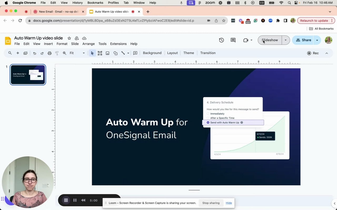The width and height of the screenshot is (337, 210).
Task: Star the Auto Warm Up presentation
Action: pyautogui.click(x=69, y=38)
